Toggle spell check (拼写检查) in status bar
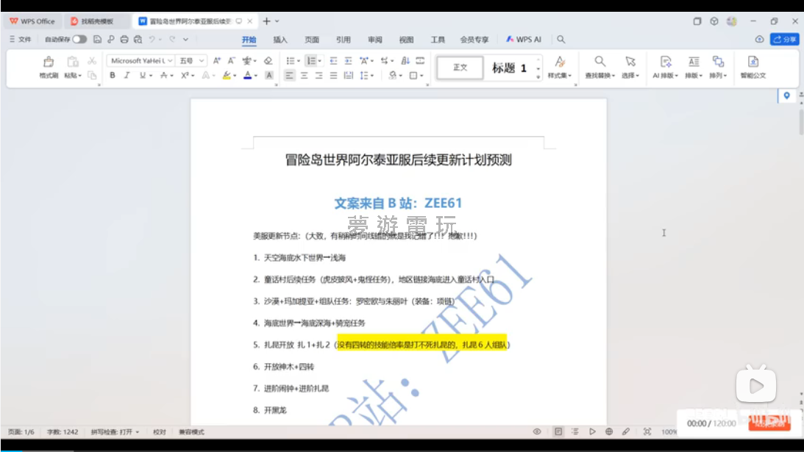Viewport: 804px width, 452px height. point(115,432)
